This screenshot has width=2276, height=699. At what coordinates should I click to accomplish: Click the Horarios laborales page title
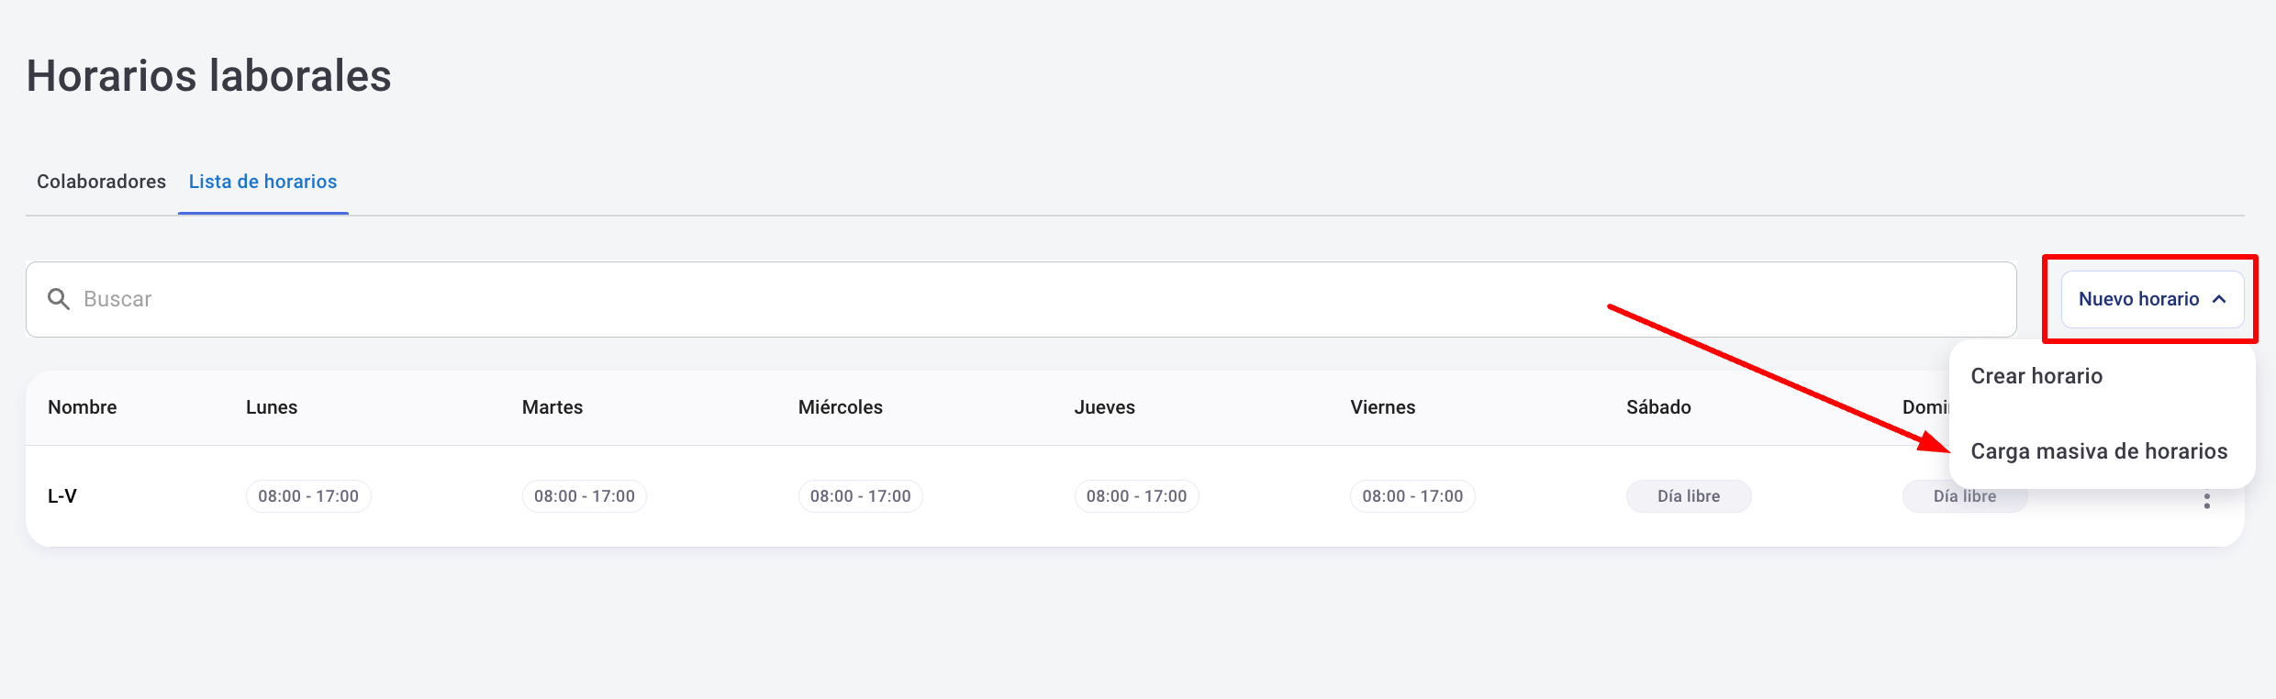pyautogui.click(x=209, y=75)
